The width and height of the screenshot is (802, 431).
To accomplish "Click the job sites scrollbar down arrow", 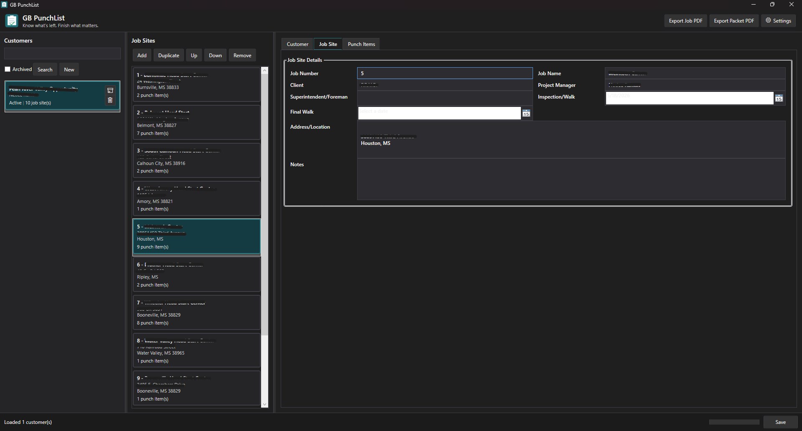I will point(264,404).
